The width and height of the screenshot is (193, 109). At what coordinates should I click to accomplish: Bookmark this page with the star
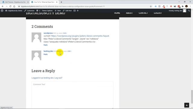pos(151,6)
